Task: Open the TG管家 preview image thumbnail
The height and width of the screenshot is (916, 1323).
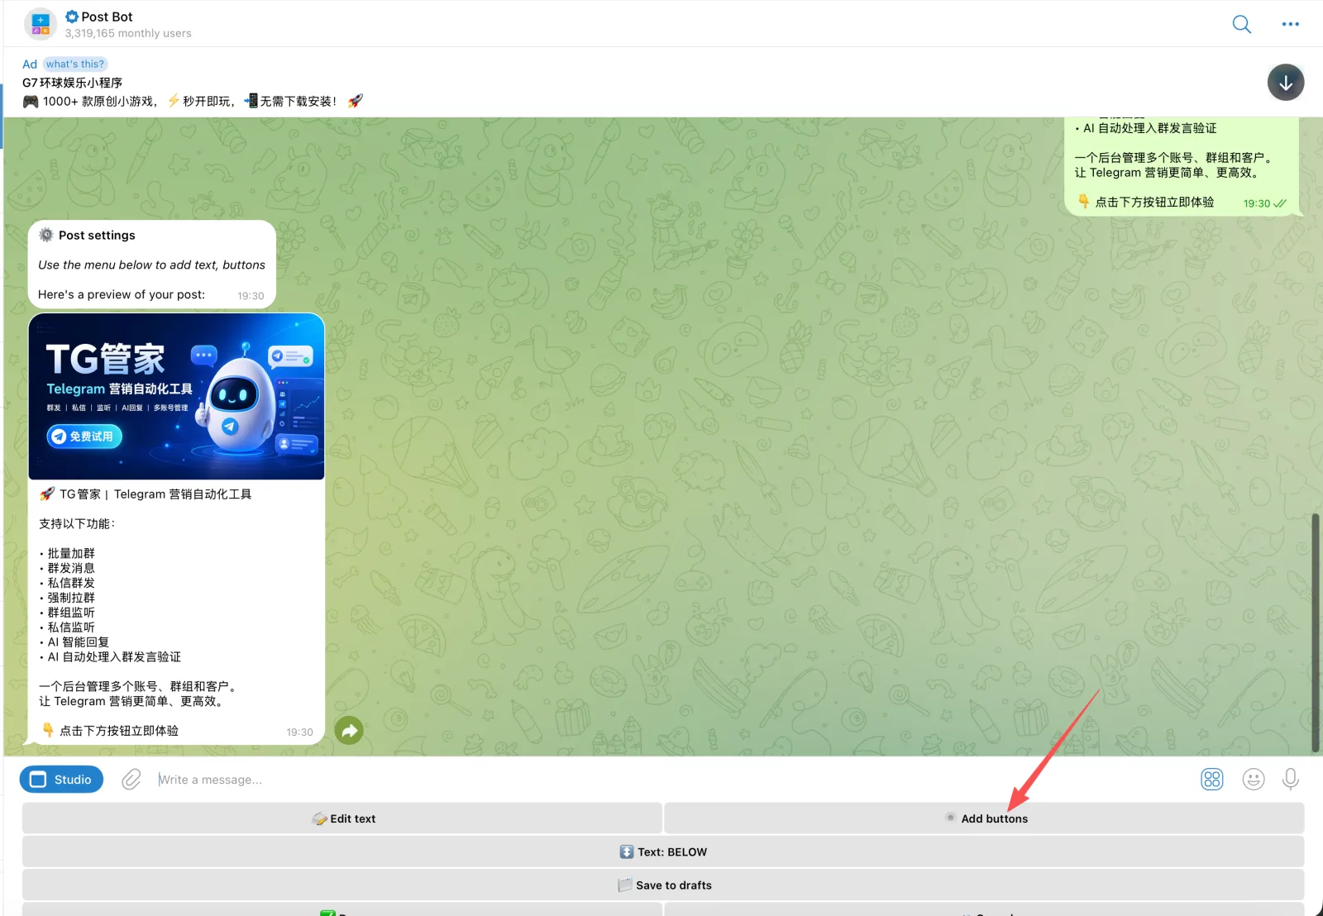Action: pos(176,397)
